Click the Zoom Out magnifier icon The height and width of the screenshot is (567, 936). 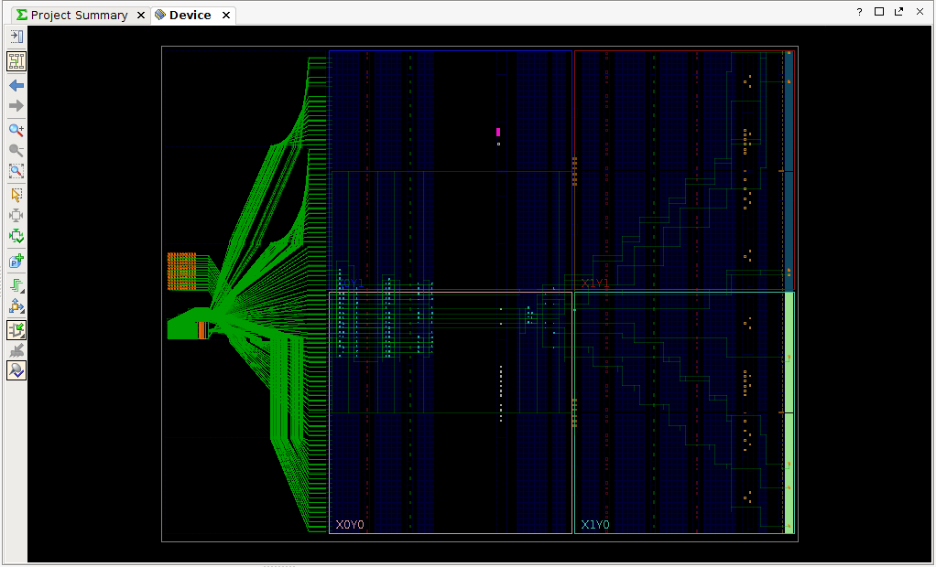coord(16,150)
